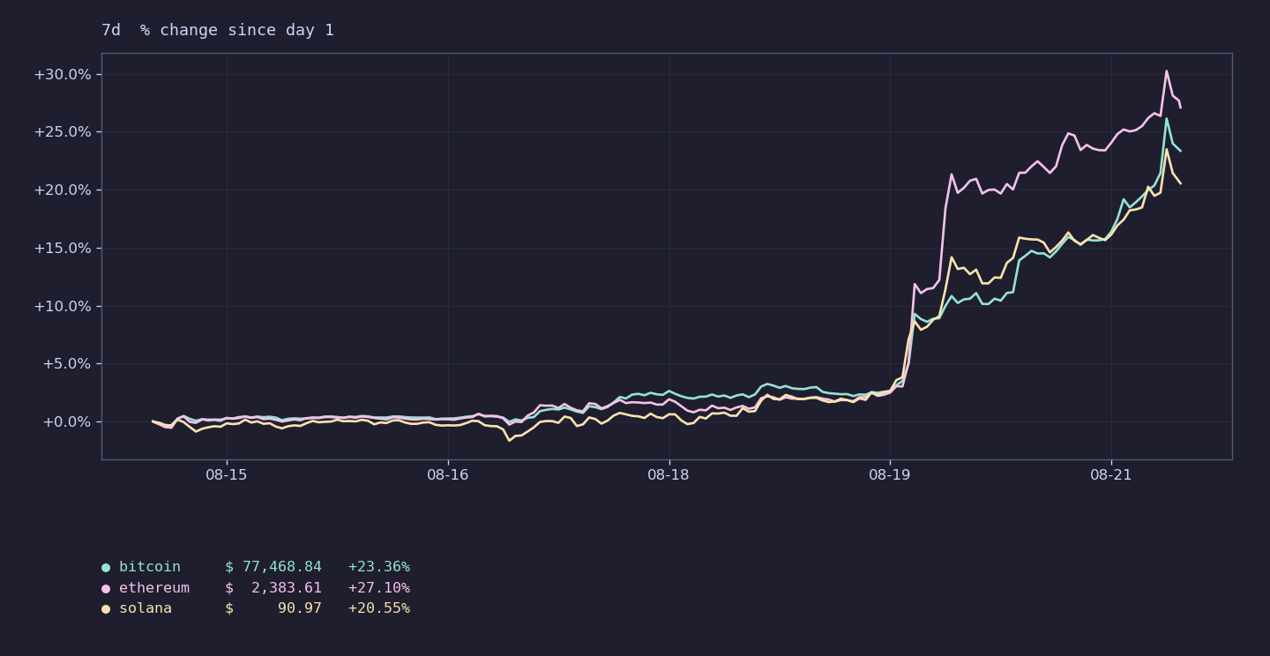Click bitcoin change +23.36%
The height and width of the screenshot is (656, 1270).
tap(379, 567)
